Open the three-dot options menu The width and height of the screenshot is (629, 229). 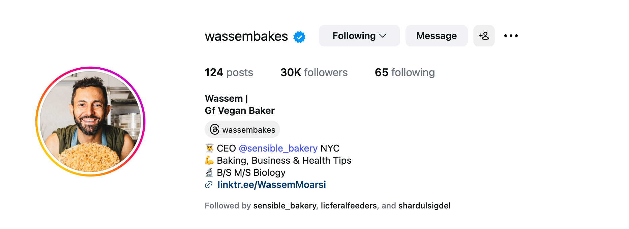click(x=511, y=36)
